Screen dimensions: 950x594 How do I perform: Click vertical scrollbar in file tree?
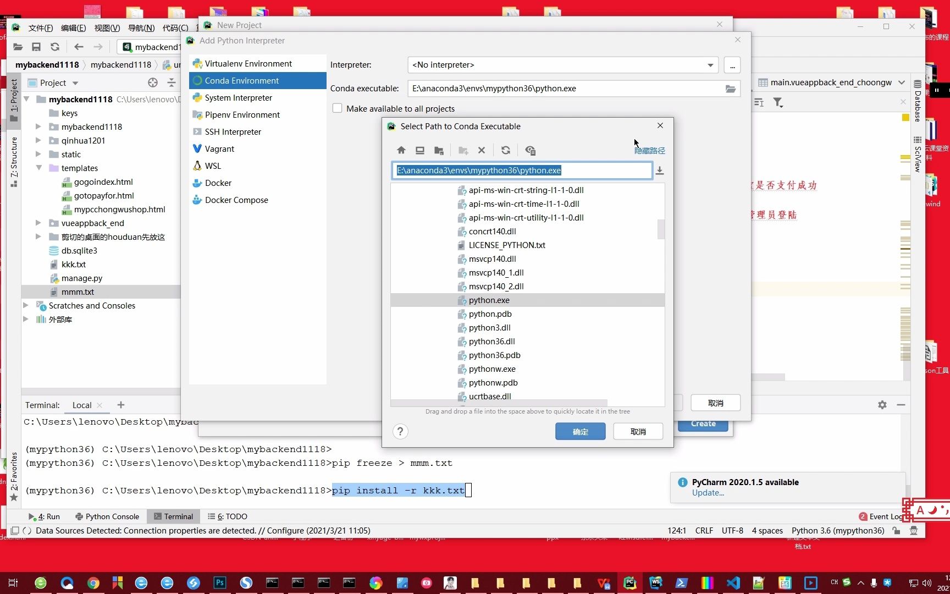[x=661, y=229]
